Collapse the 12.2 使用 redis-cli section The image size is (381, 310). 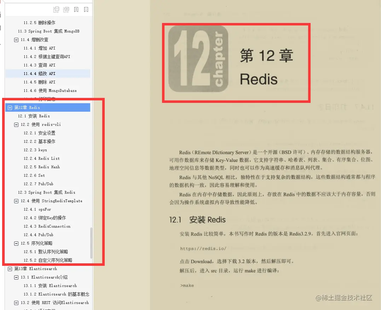[x=16, y=124]
